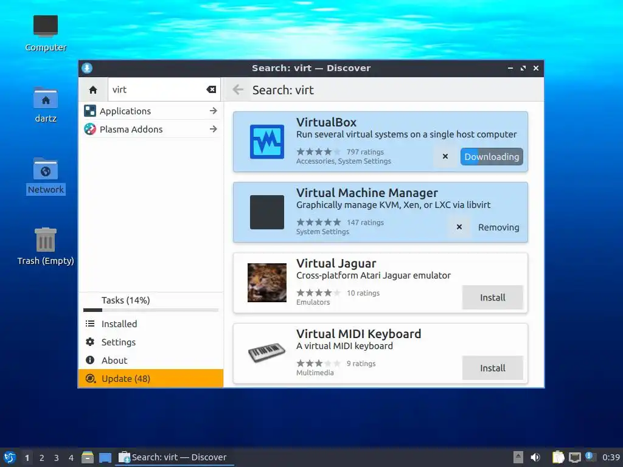
Task: Click the Update refresh icon
Action: pyautogui.click(x=91, y=378)
